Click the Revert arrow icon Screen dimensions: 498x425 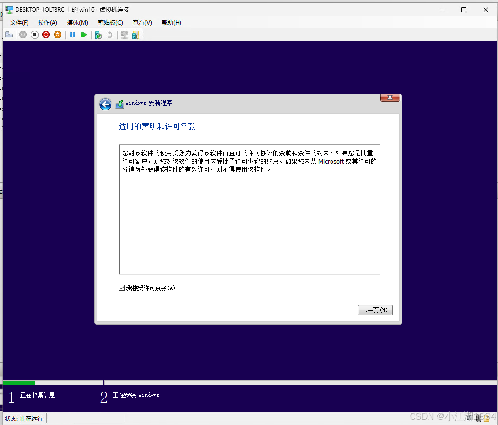click(x=110, y=35)
